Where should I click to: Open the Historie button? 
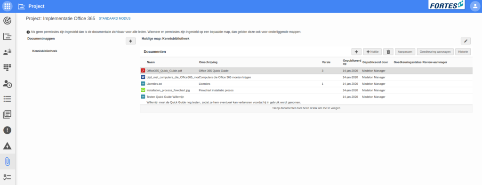point(463,52)
